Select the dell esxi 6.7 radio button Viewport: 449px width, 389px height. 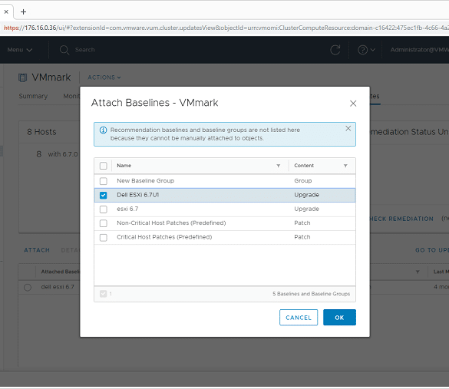click(28, 288)
